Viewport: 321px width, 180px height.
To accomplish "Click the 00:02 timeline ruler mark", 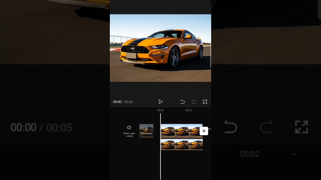I will pos(189,110).
